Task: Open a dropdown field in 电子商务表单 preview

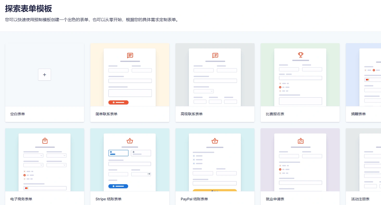Action: click(x=33, y=155)
